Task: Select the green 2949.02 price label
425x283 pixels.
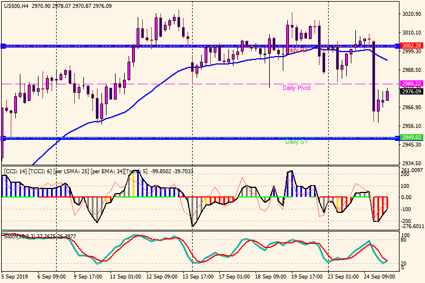Action: point(411,138)
